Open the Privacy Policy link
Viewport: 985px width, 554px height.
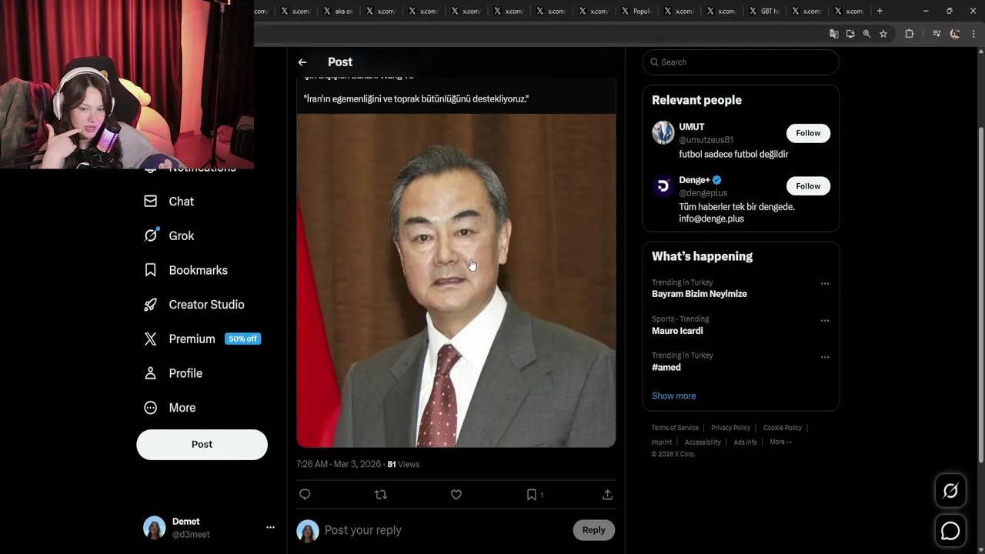tap(730, 428)
